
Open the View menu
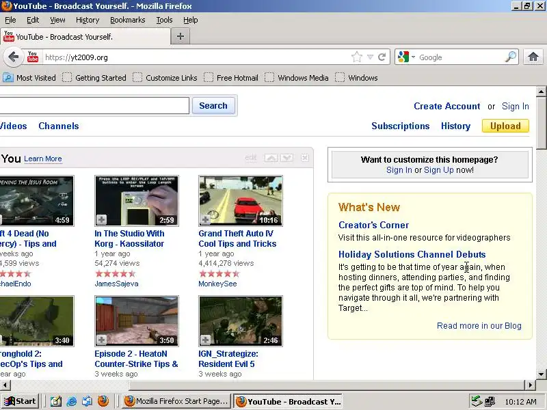[57, 20]
